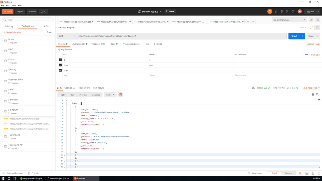Open the Console from status bar
The image size is (322, 181).
[x=33, y=173]
